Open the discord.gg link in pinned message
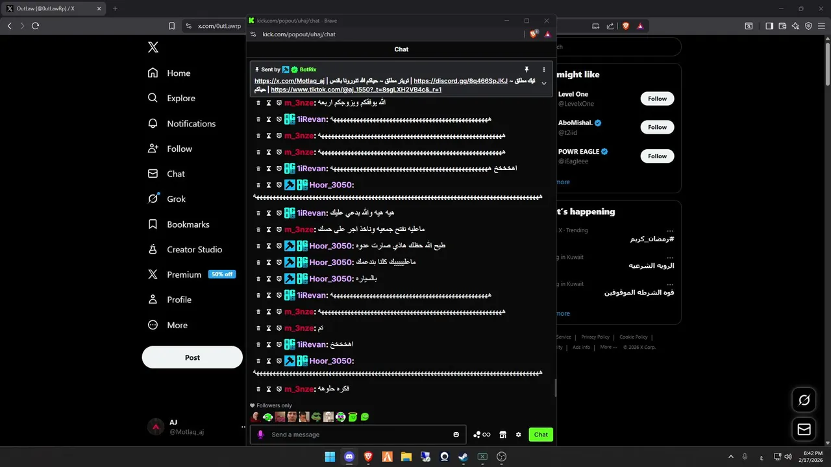 tap(460, 81)
